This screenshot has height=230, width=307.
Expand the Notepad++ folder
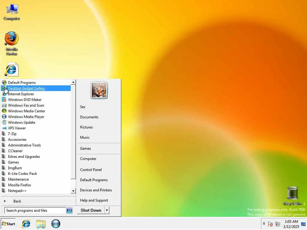(x=36, y=190)
